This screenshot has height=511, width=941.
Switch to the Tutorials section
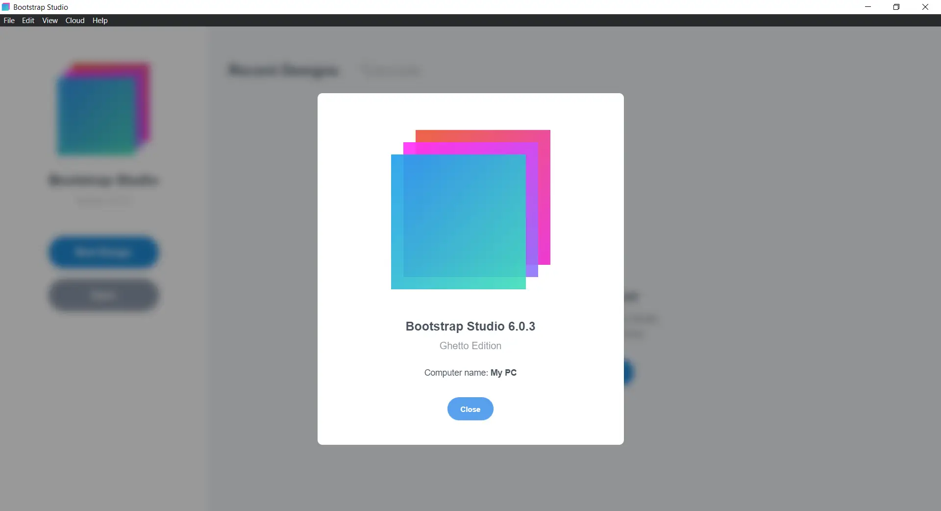click(391, 71)
